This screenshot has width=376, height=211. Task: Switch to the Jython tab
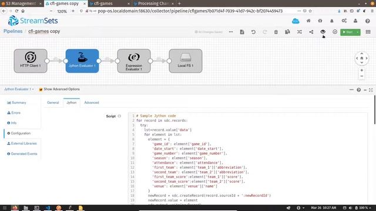(x=72, y=103)
